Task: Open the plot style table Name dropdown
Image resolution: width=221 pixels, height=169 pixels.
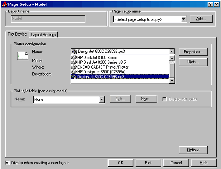Action: pyautogui.click(x=102, y=99)
